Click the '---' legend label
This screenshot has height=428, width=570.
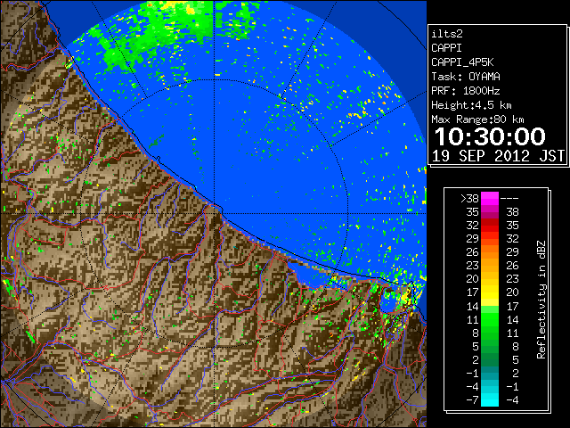click(x=509, y=199)
